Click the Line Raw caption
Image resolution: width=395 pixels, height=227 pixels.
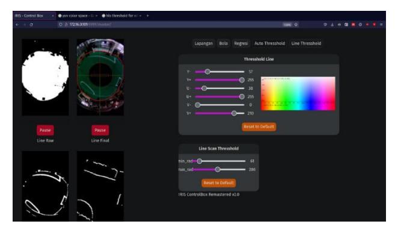tap(45, 140)
